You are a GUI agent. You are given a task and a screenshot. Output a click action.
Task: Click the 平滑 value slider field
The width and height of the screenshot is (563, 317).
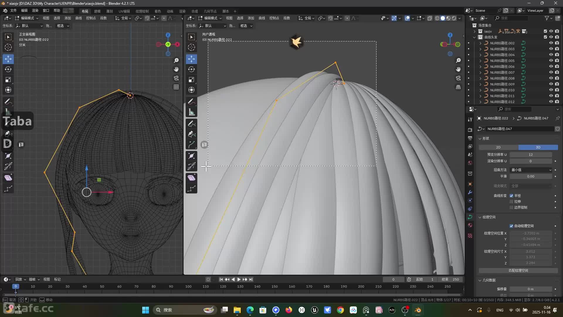[530, 176]
